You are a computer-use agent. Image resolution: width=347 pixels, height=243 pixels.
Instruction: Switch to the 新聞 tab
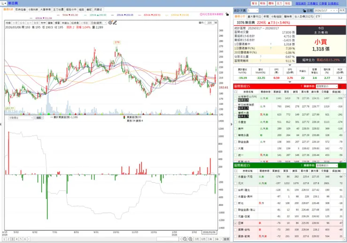tap(266, 16)
